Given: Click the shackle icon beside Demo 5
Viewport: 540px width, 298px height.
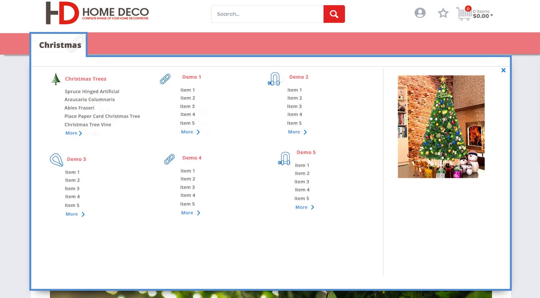Looking at the screenshot, I should tap(284, 158).
